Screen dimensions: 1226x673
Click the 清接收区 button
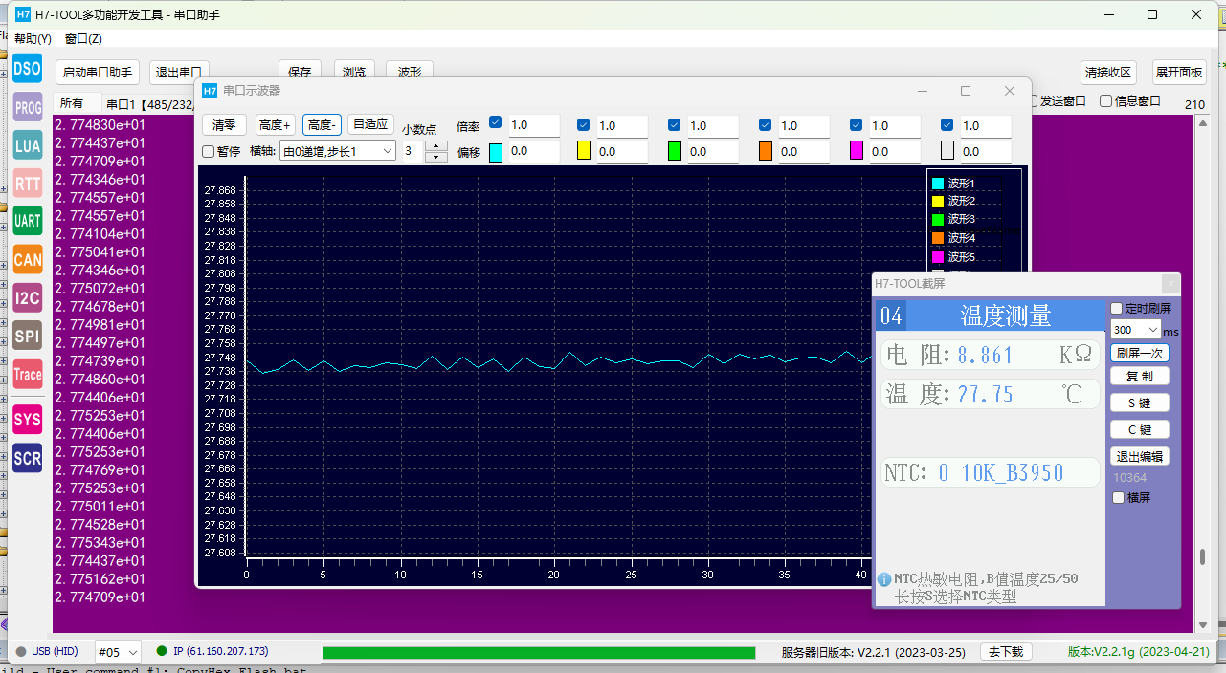coord(1108,73)
